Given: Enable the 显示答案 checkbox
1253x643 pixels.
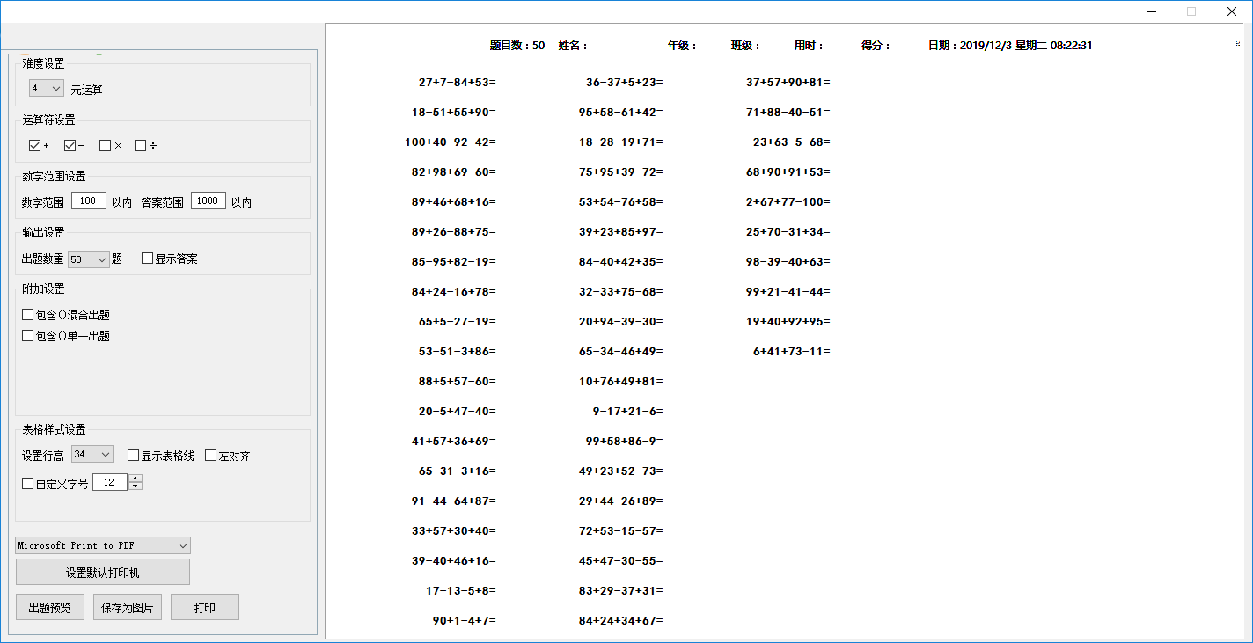Looking at the screenshot, I should coord(148,259).
